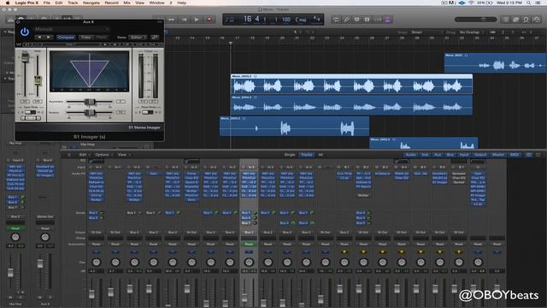Open the Track menu

(x=73, y=3)
